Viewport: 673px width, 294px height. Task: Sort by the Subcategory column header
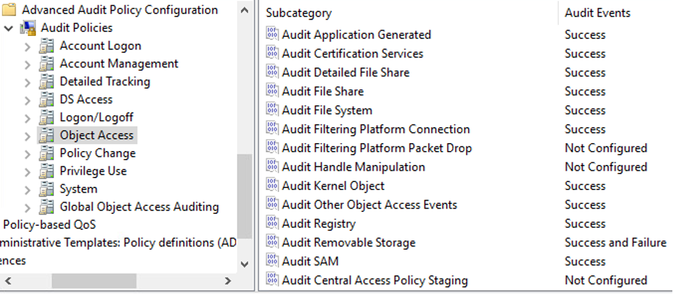(299, 13)
